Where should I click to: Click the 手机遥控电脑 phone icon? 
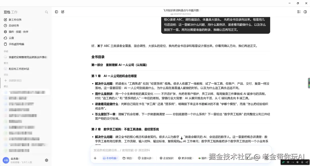pos(5,44)
